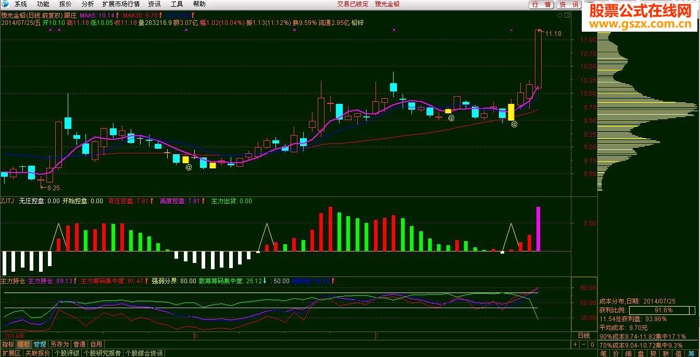Open the 个股综合资讯 tab

click(x=144, y=353)
